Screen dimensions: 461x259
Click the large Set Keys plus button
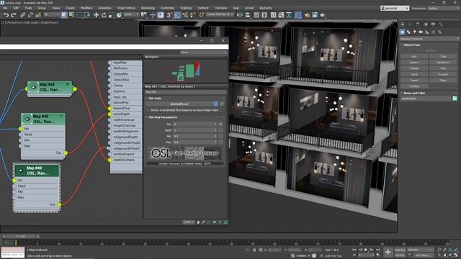388,252
